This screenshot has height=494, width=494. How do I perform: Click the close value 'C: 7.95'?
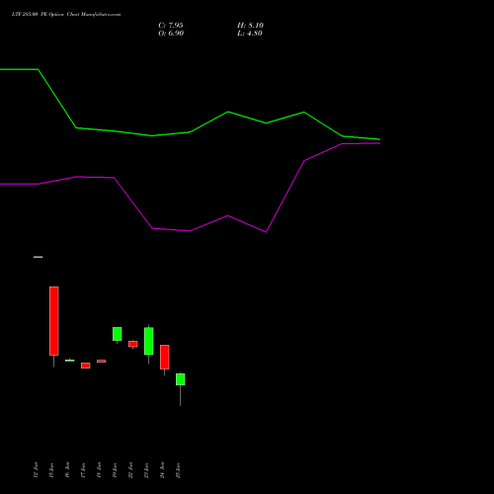tap(171, 26)
